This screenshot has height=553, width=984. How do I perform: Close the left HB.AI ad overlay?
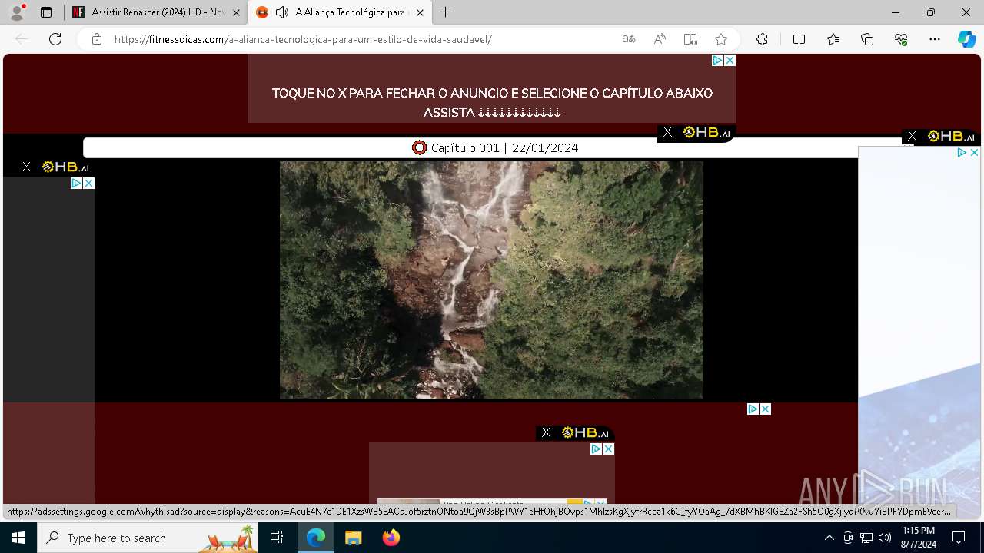[x=26, y=167]
